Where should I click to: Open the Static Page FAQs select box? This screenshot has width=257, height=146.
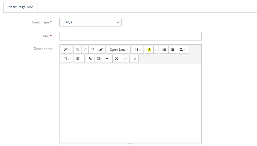(90, 22)
